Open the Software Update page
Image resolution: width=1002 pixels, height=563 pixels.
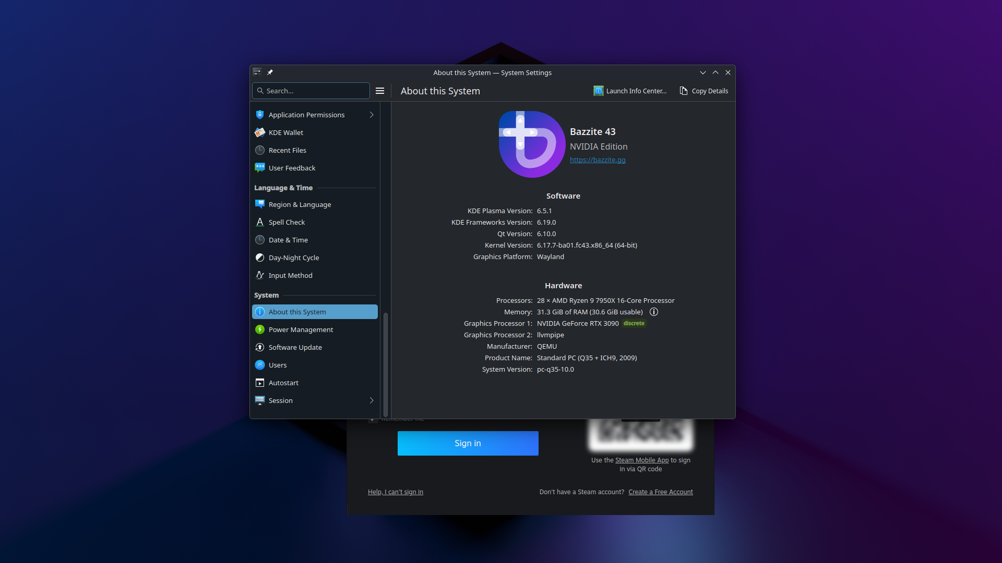point(295,347)
